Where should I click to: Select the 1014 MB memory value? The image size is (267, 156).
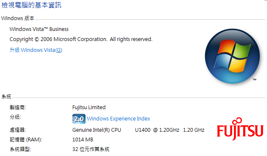[x=83, y=140]
